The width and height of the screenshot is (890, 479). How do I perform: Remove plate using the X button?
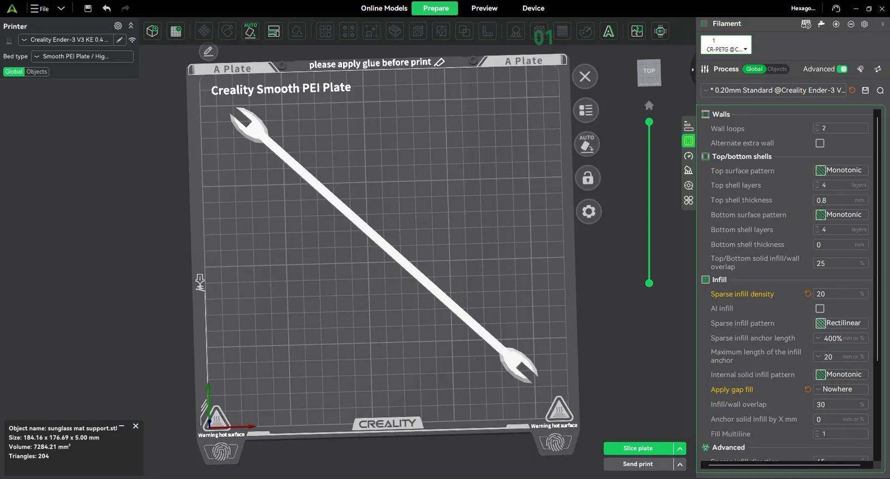(x=585, y=77)
